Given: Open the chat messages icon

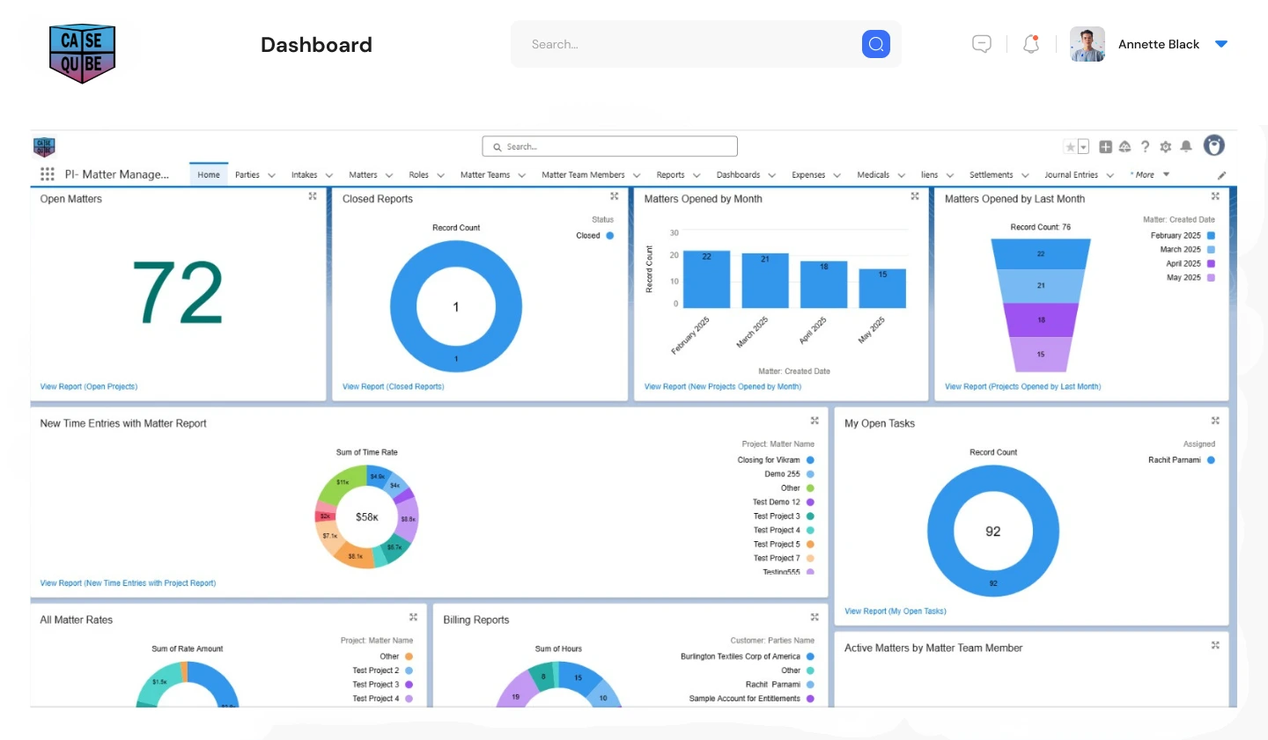Looking at the screenshot, I should click(x=982, y=44).
